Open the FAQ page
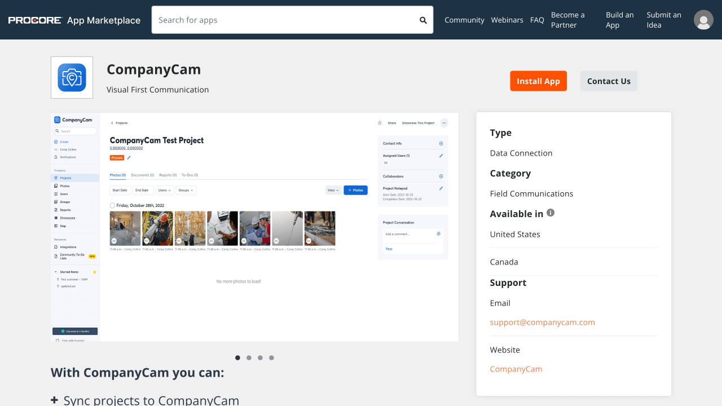Image resolution: width=722 pixels, height=406 pixels. [x=537, y=20]
